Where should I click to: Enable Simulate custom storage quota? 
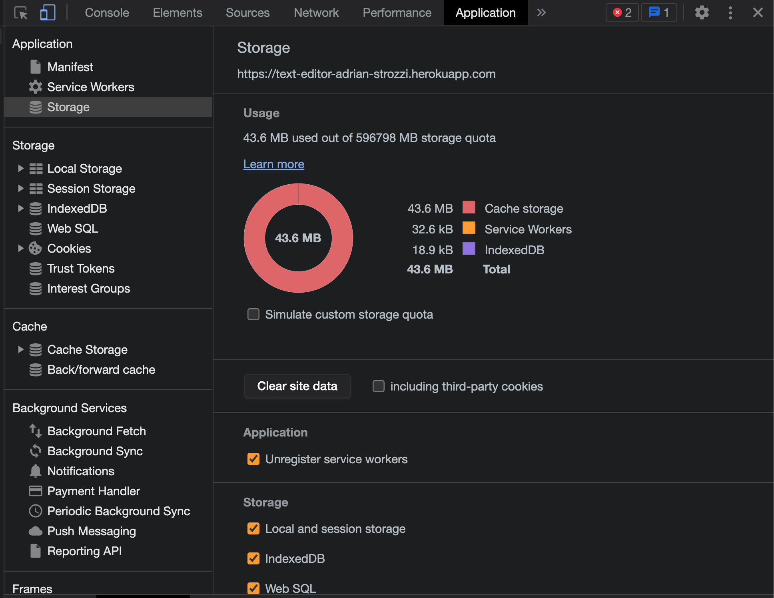coord(253,315)
